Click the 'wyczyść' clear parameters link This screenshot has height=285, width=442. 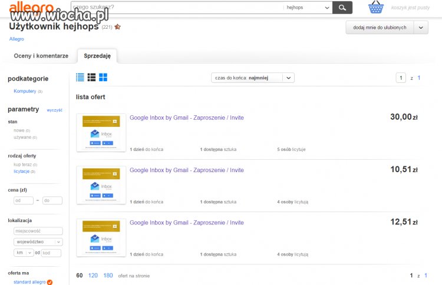pyautogui.click(x=54, y=110)
